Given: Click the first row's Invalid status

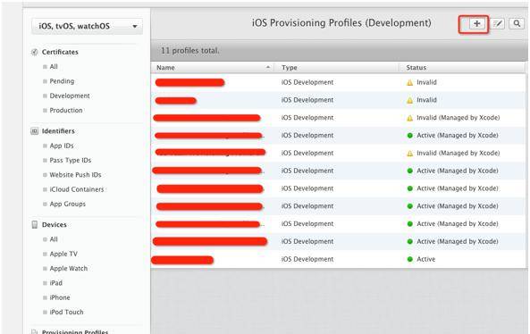Looking at the screenshot, I should tap(426, 82).
